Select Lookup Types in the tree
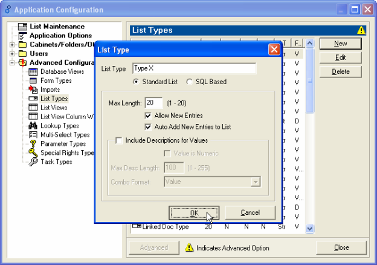 point(60,126)
